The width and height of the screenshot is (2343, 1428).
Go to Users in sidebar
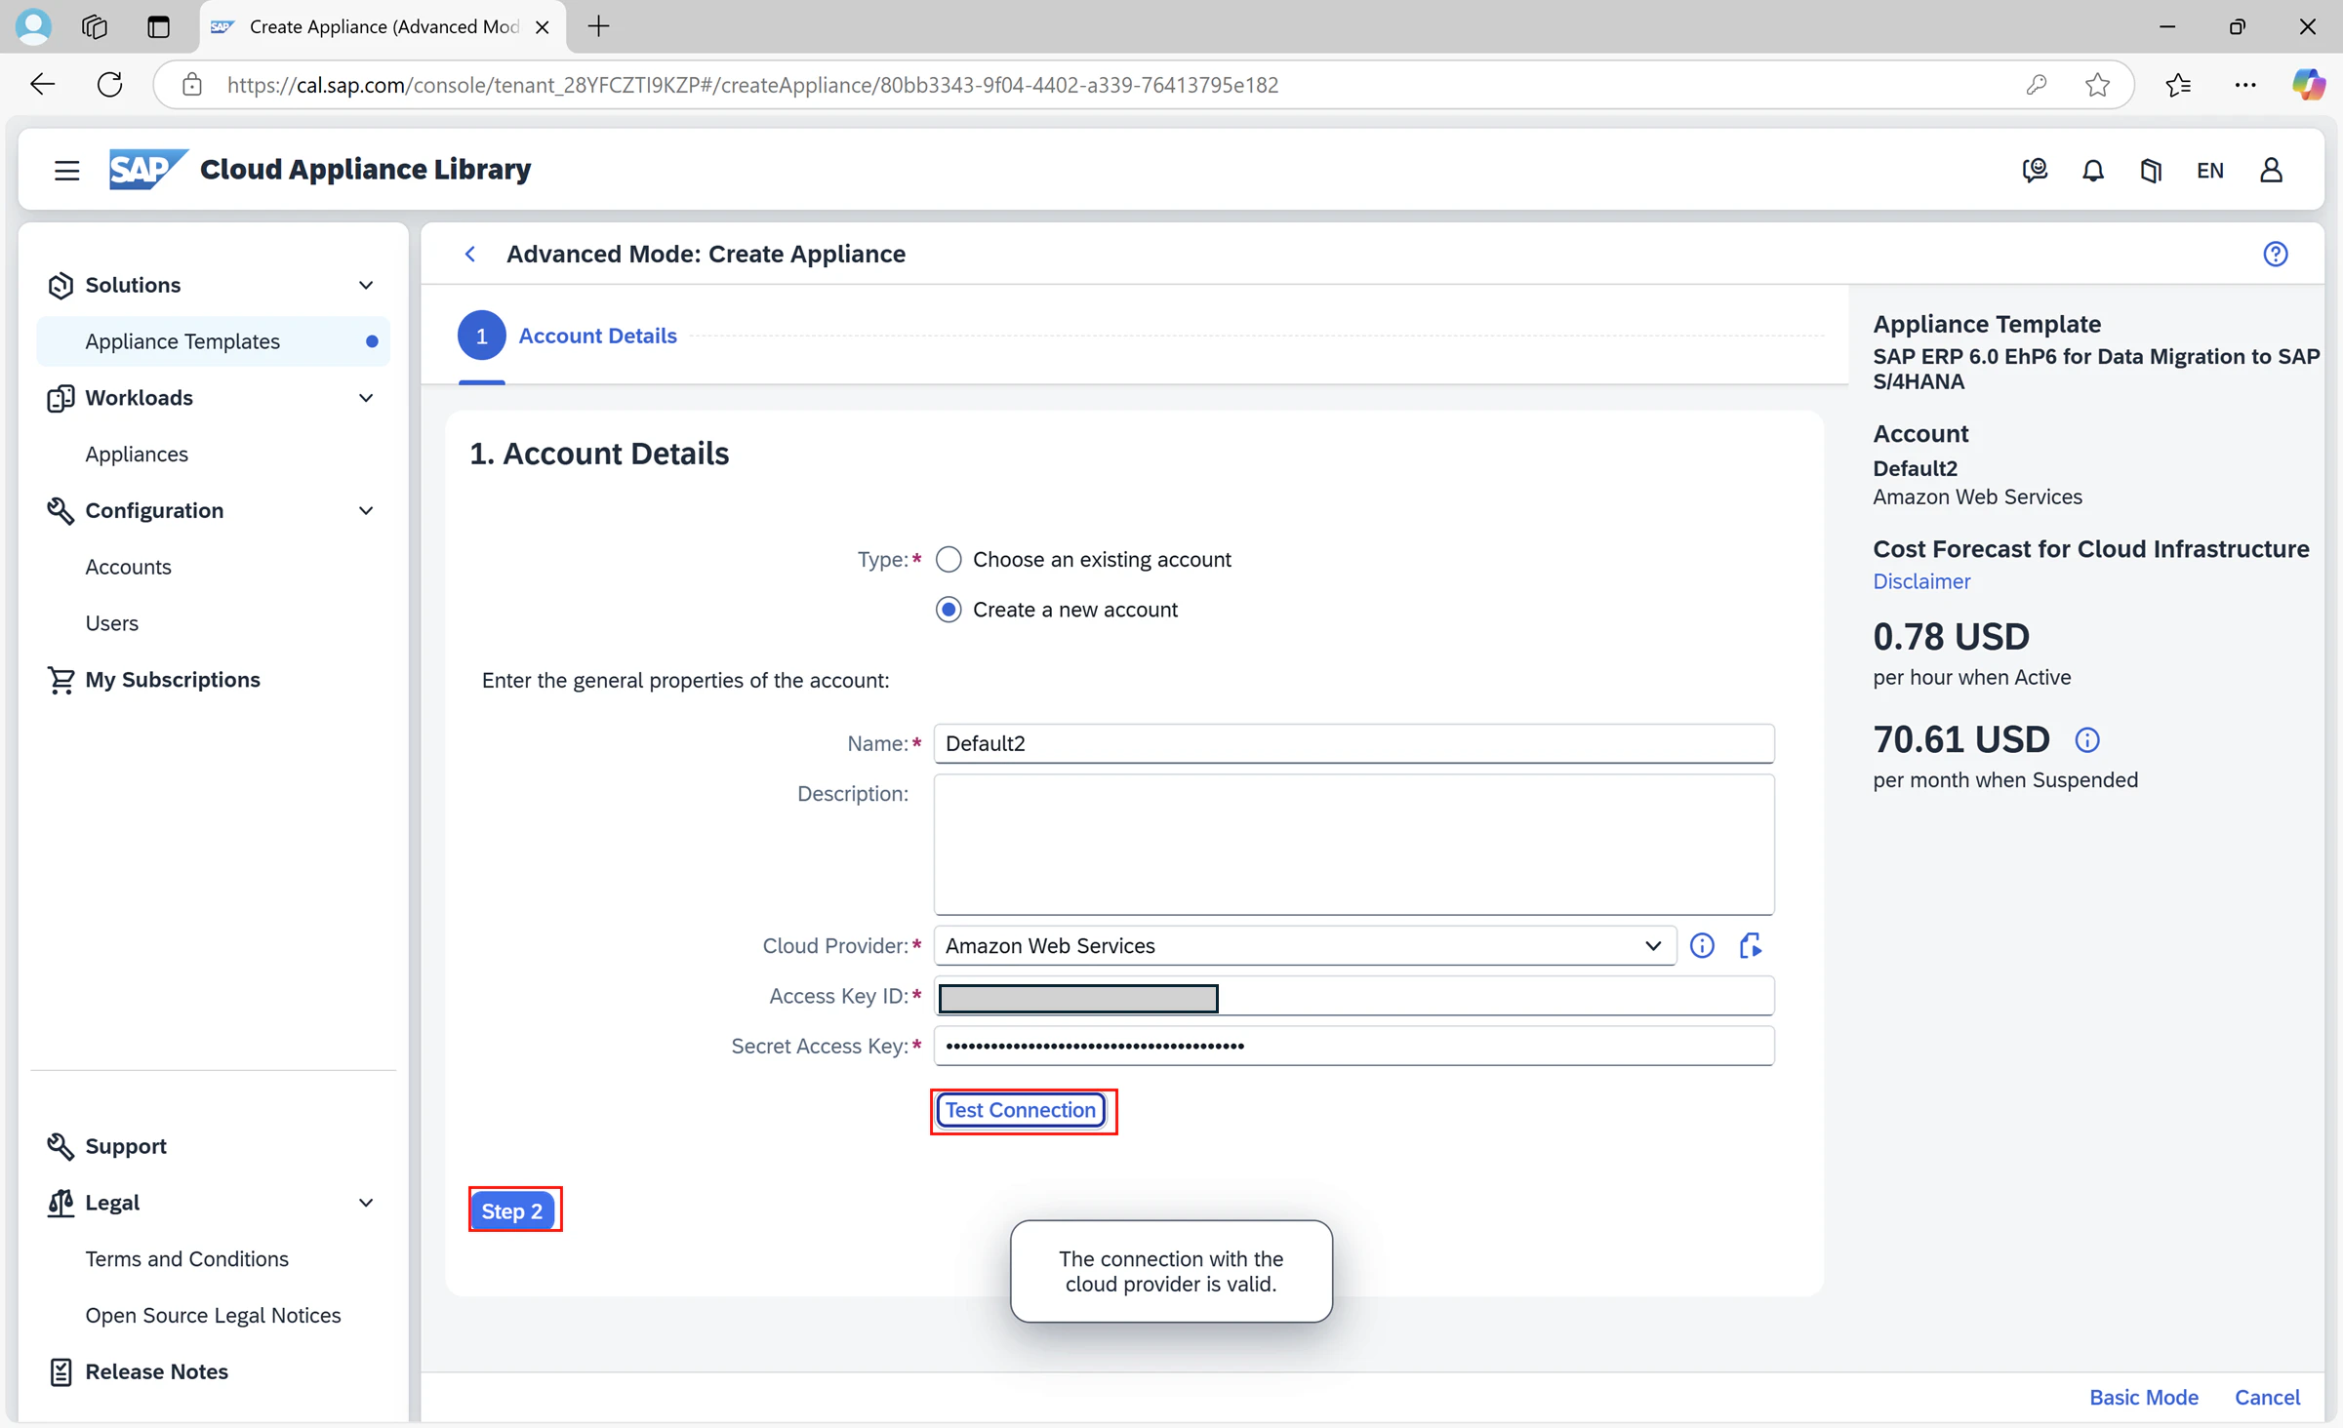click(x=111, y=623)
